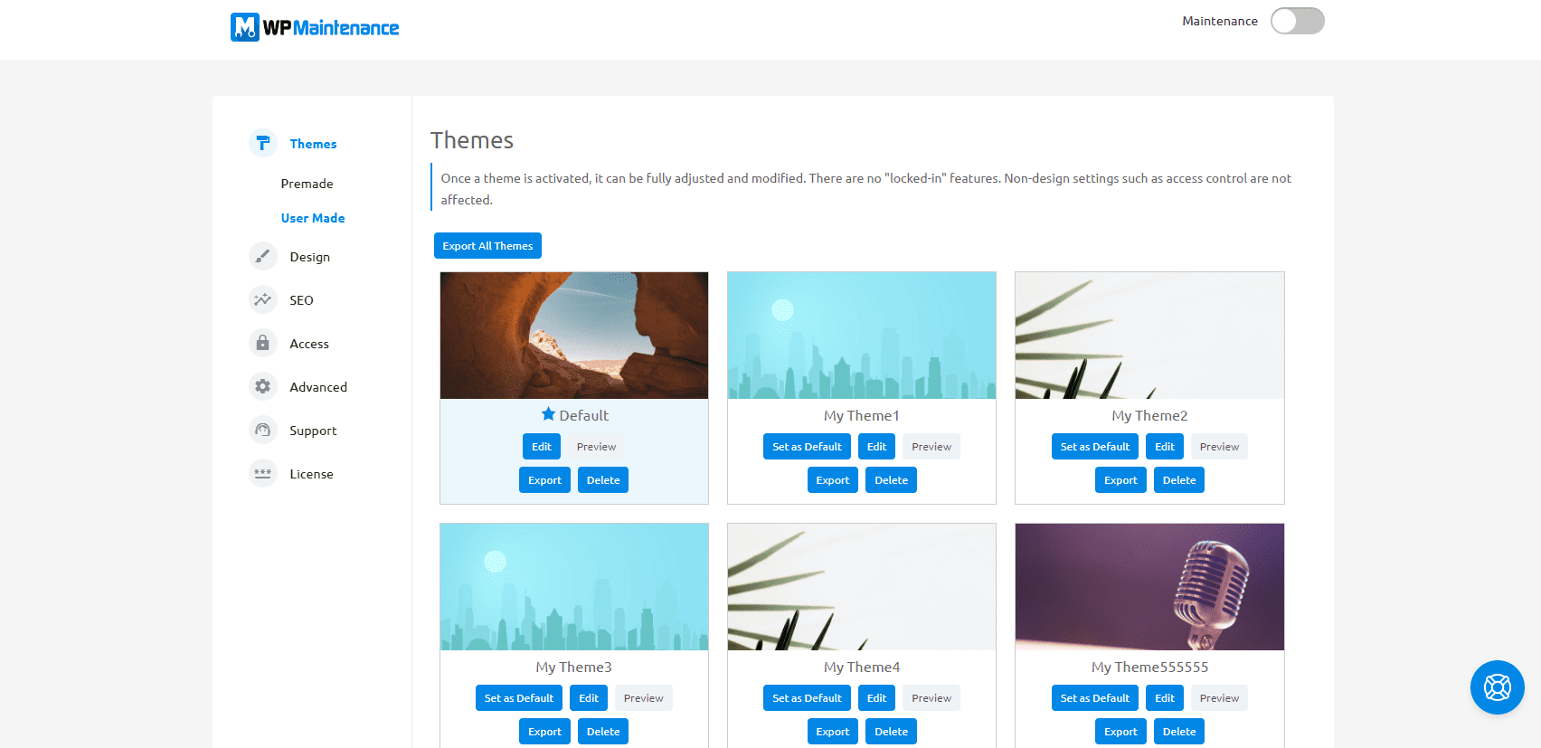Preview My Theme3
The height and width of the screenshot is (748, 1541).
click(x=644, y=698)
